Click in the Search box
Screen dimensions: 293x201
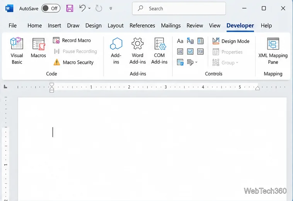pyautogui.click(x=179, y=8)
